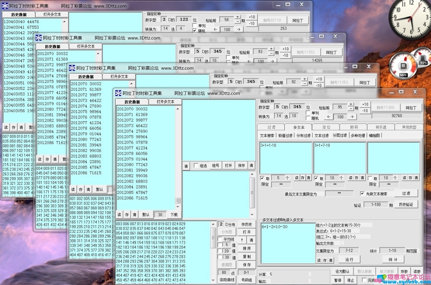The width and height of the screenshot is (431, 285).
Task: Click the number list's vertical scrollbar thumb
Action: coord(213,238)
